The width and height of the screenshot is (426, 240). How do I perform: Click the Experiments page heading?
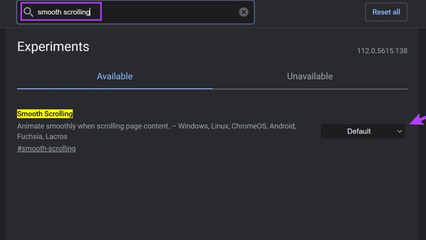point(53,46)
